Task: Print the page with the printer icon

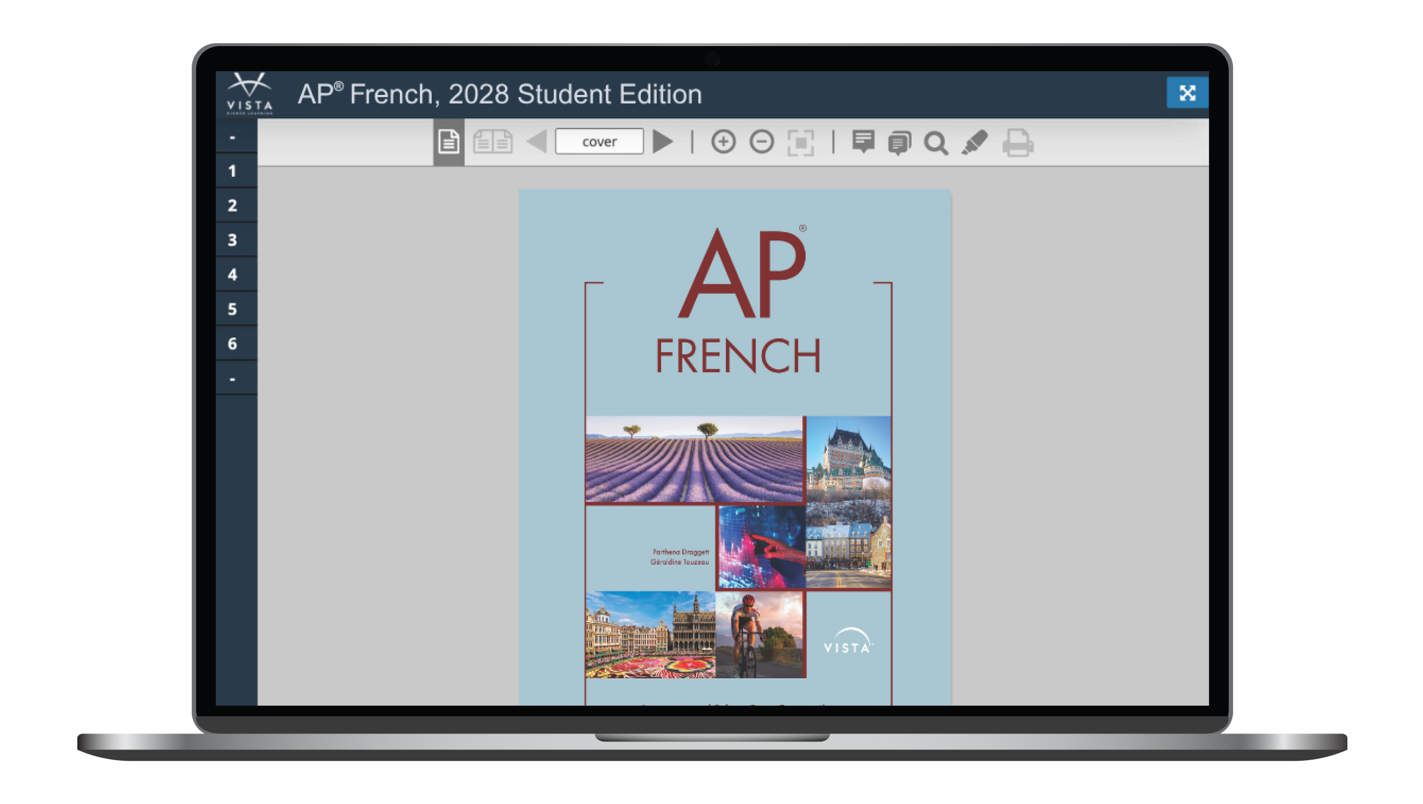Action: pos(1017,143)
